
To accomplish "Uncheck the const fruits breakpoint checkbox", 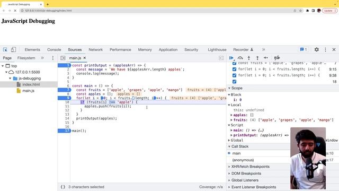I will (234, 63).
